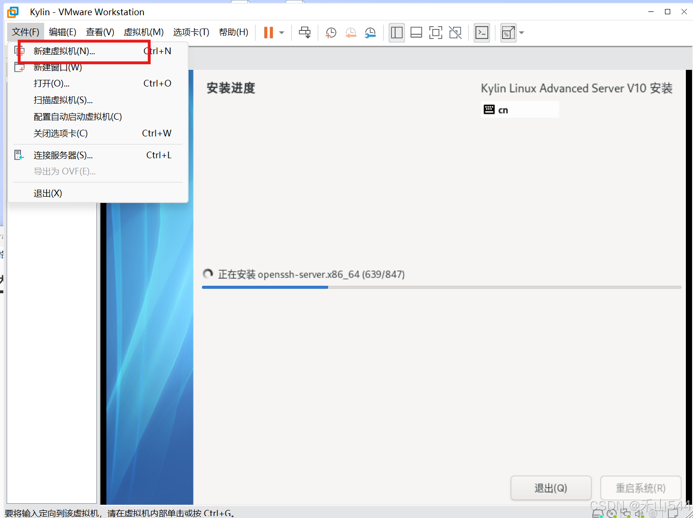Image resolution: width=693 pixels, height=518 pixels.
Task: Enter full screen mode from toolbar
Action: pyautogui.click(x=436, y=32)
